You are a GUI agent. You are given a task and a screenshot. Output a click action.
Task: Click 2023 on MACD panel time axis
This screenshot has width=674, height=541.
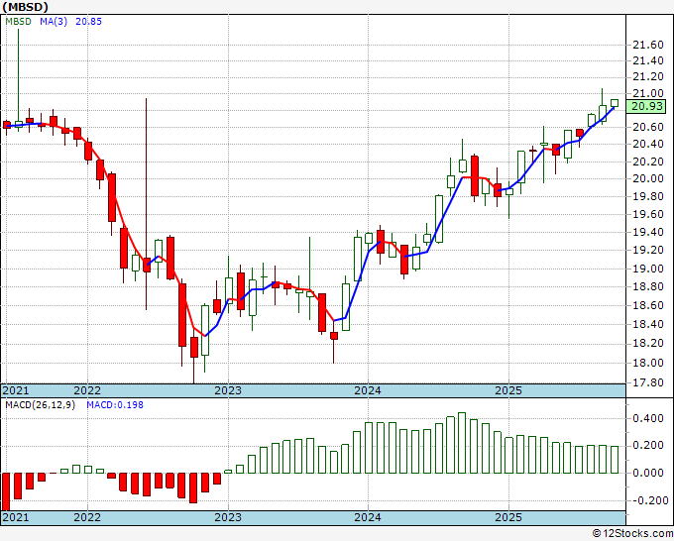click(228, 517)
